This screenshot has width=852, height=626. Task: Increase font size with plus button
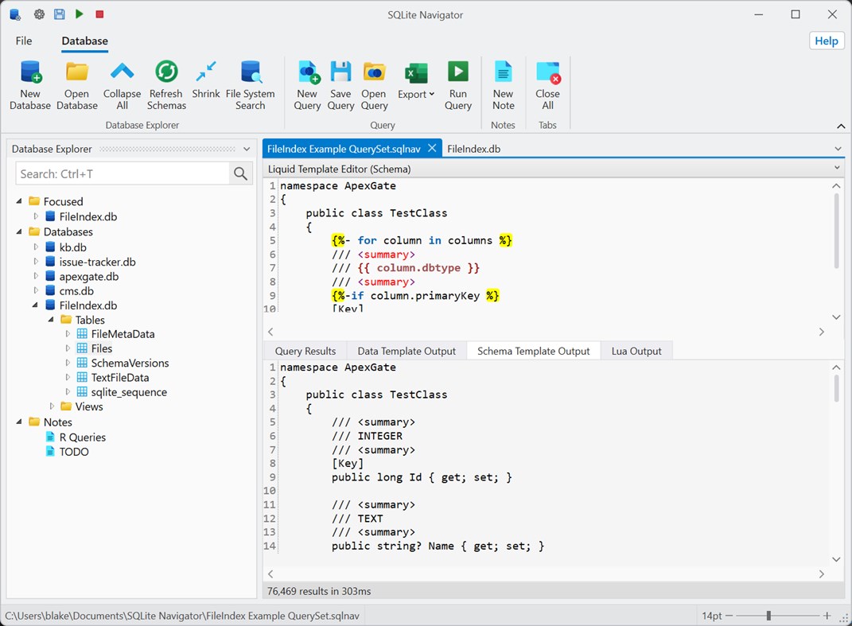(x=827, y=616)
